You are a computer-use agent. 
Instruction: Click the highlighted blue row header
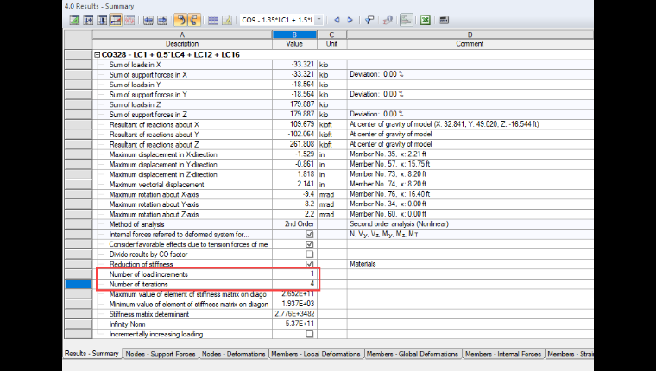(x=79, y=285)
